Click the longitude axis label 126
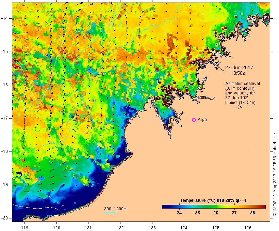The image size is (279, 231). coord(248,228)
